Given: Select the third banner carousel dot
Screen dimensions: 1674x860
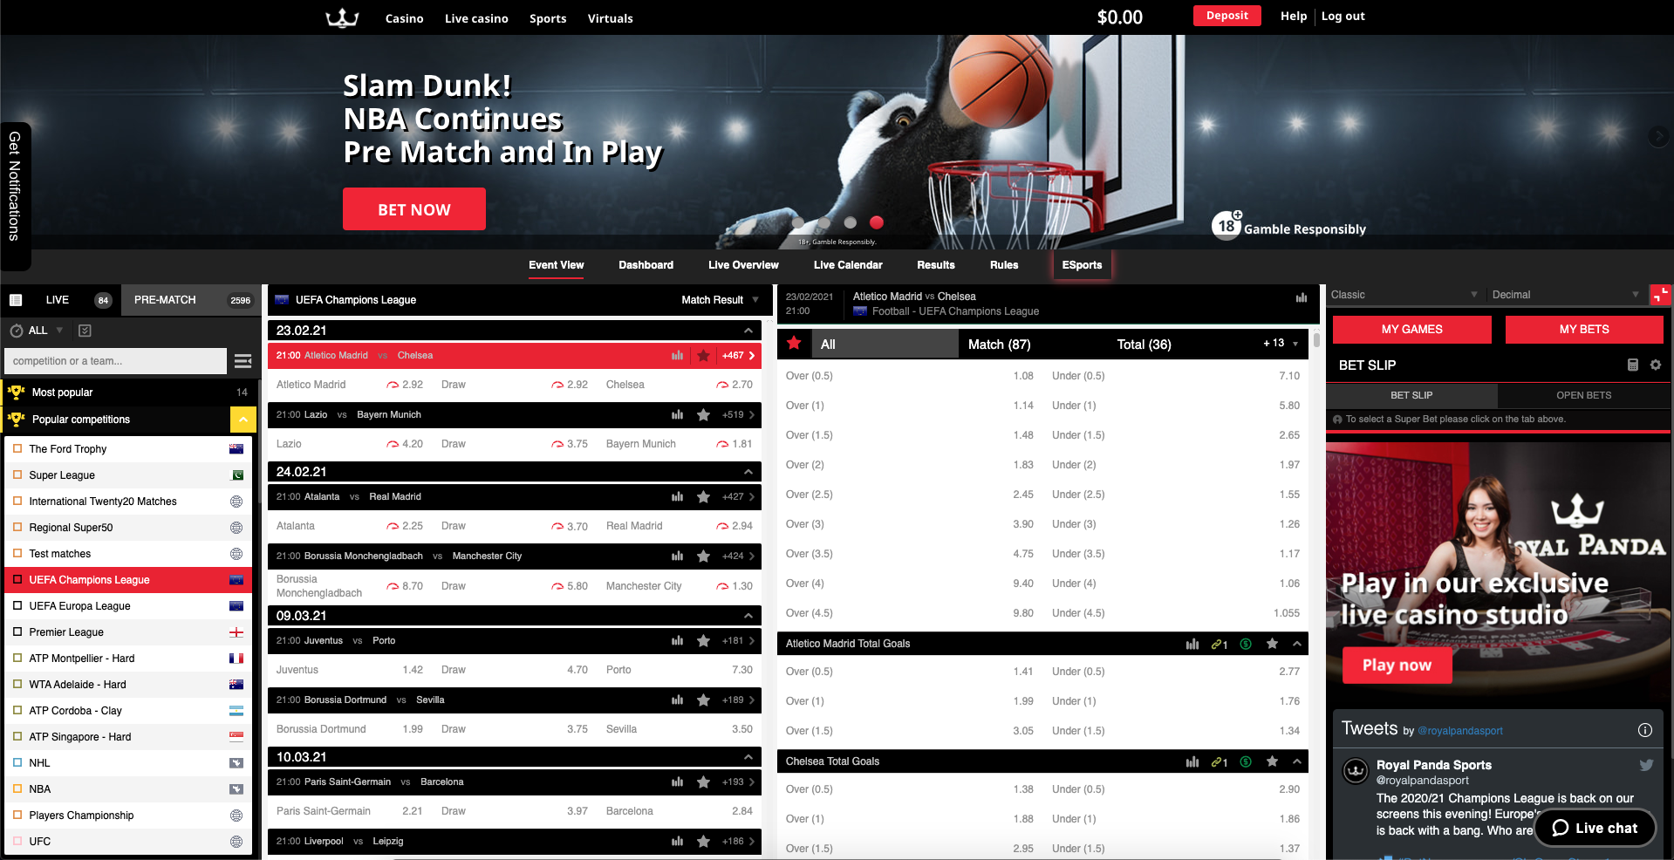Looking at the screenshot, I should [x=851, y=222].
